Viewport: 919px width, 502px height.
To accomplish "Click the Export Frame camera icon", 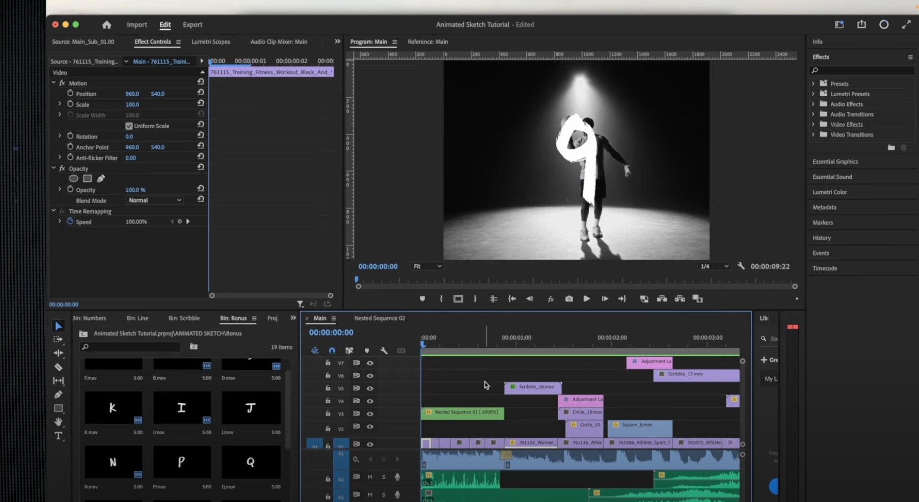I will click(x=569, y=299).
